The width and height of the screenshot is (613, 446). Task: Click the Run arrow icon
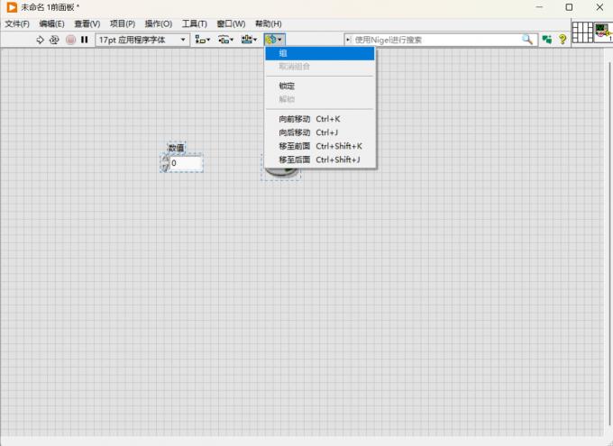point(40,40)
